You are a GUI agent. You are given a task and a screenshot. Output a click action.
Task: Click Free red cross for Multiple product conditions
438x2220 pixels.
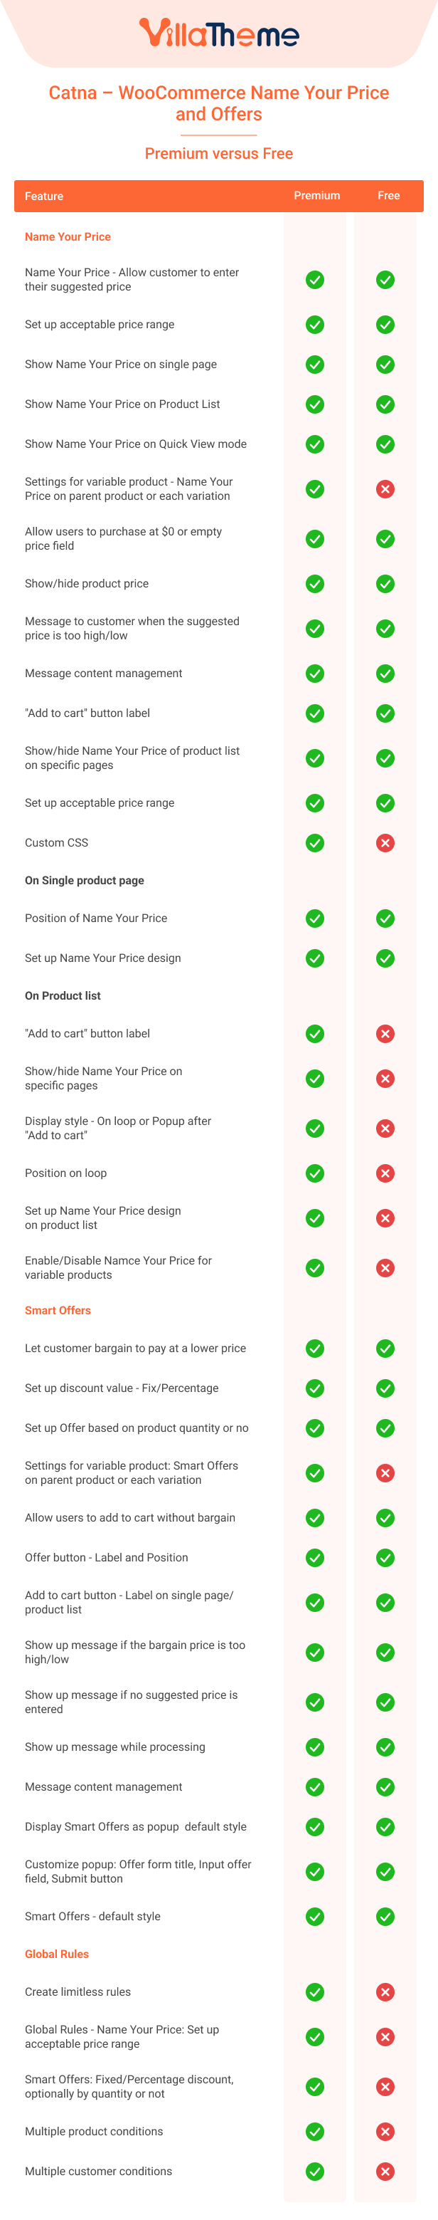click(385, 2131)
